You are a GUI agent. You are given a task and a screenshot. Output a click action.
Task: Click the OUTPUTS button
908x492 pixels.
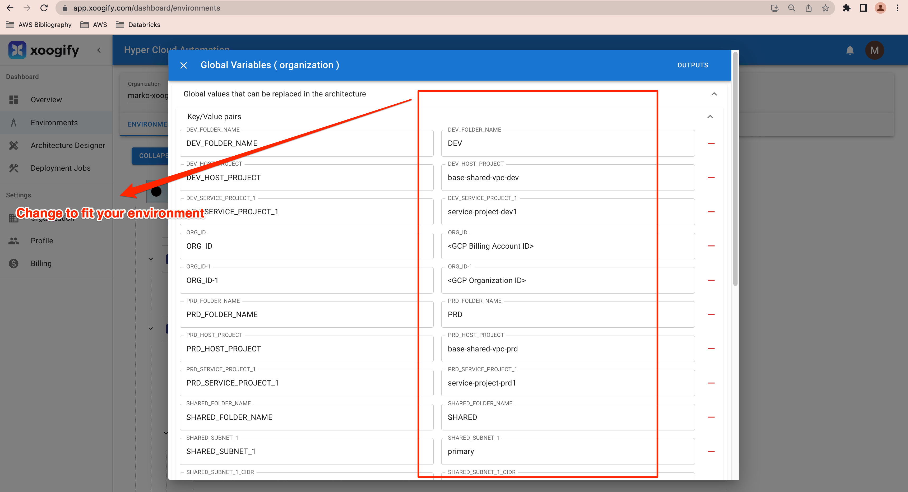[692, 65]
